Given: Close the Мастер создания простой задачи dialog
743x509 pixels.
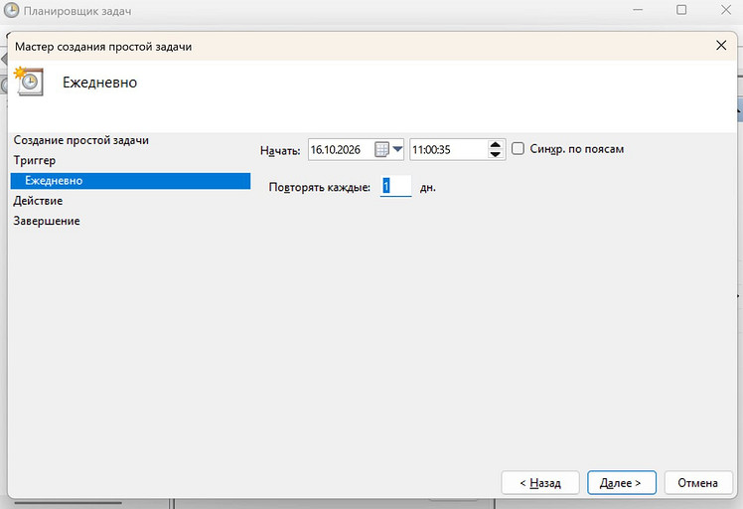Looking at the screenshot, I should [721, 46].
